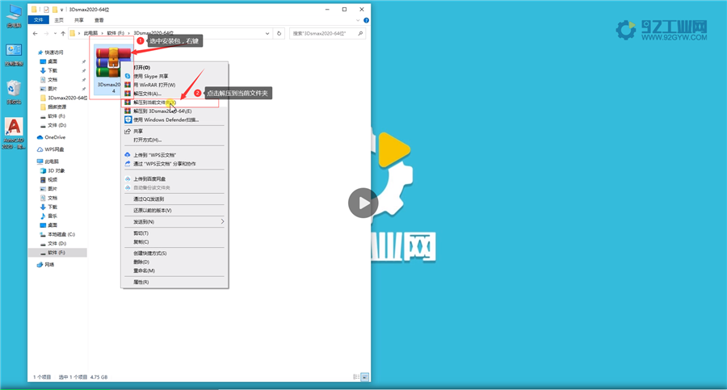Open the 控制面板 desktop icon
The image size is (727, 390).
(14, 55)
